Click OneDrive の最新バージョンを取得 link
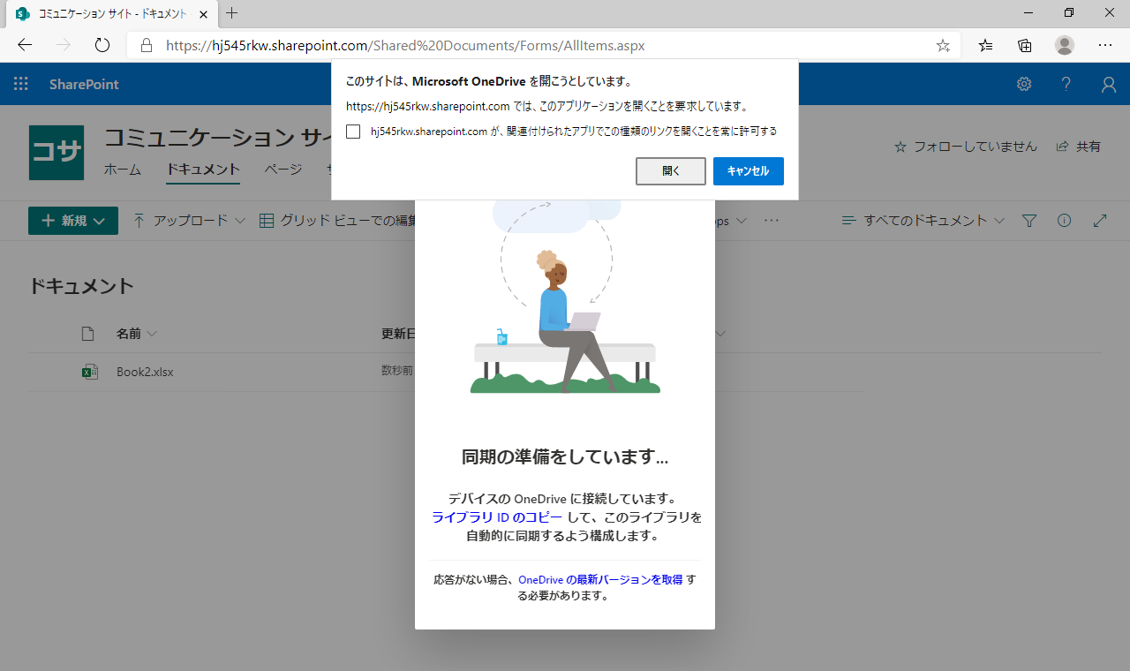The height and width of the screenshot is (671, 1130). click(x=600, y=580)
